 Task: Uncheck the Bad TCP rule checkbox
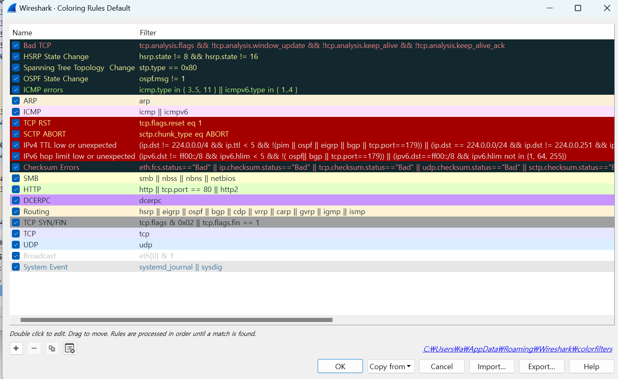tap(16, 46)
